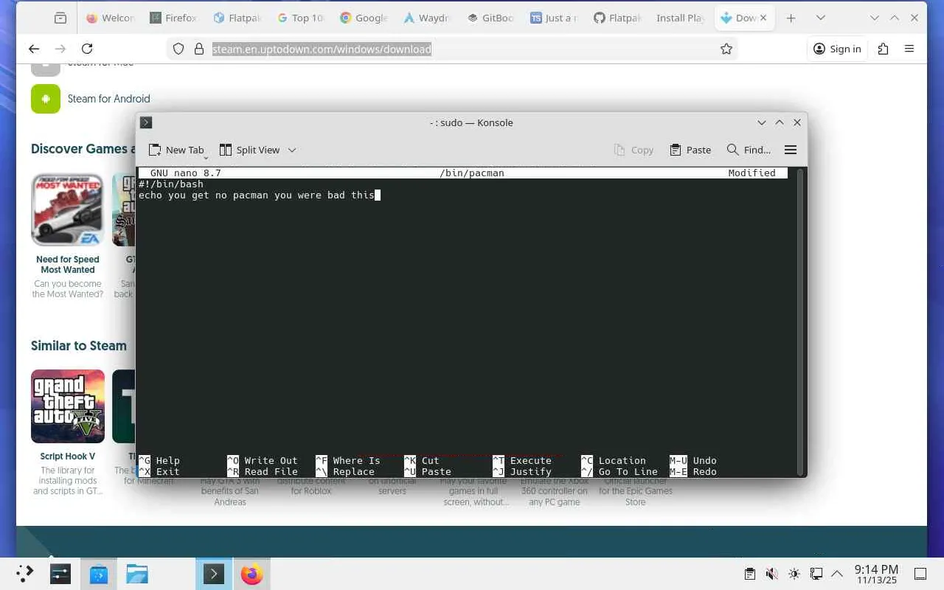
Task: Open the Firefox extensions panel
Action: click(x=883, y=49)
